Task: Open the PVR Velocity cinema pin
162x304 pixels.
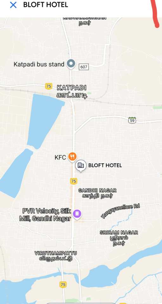Action: click(x=77, y=214)
